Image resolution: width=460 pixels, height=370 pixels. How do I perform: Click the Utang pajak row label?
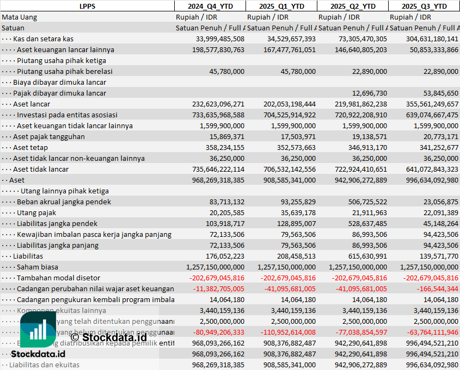click(36, 212)
